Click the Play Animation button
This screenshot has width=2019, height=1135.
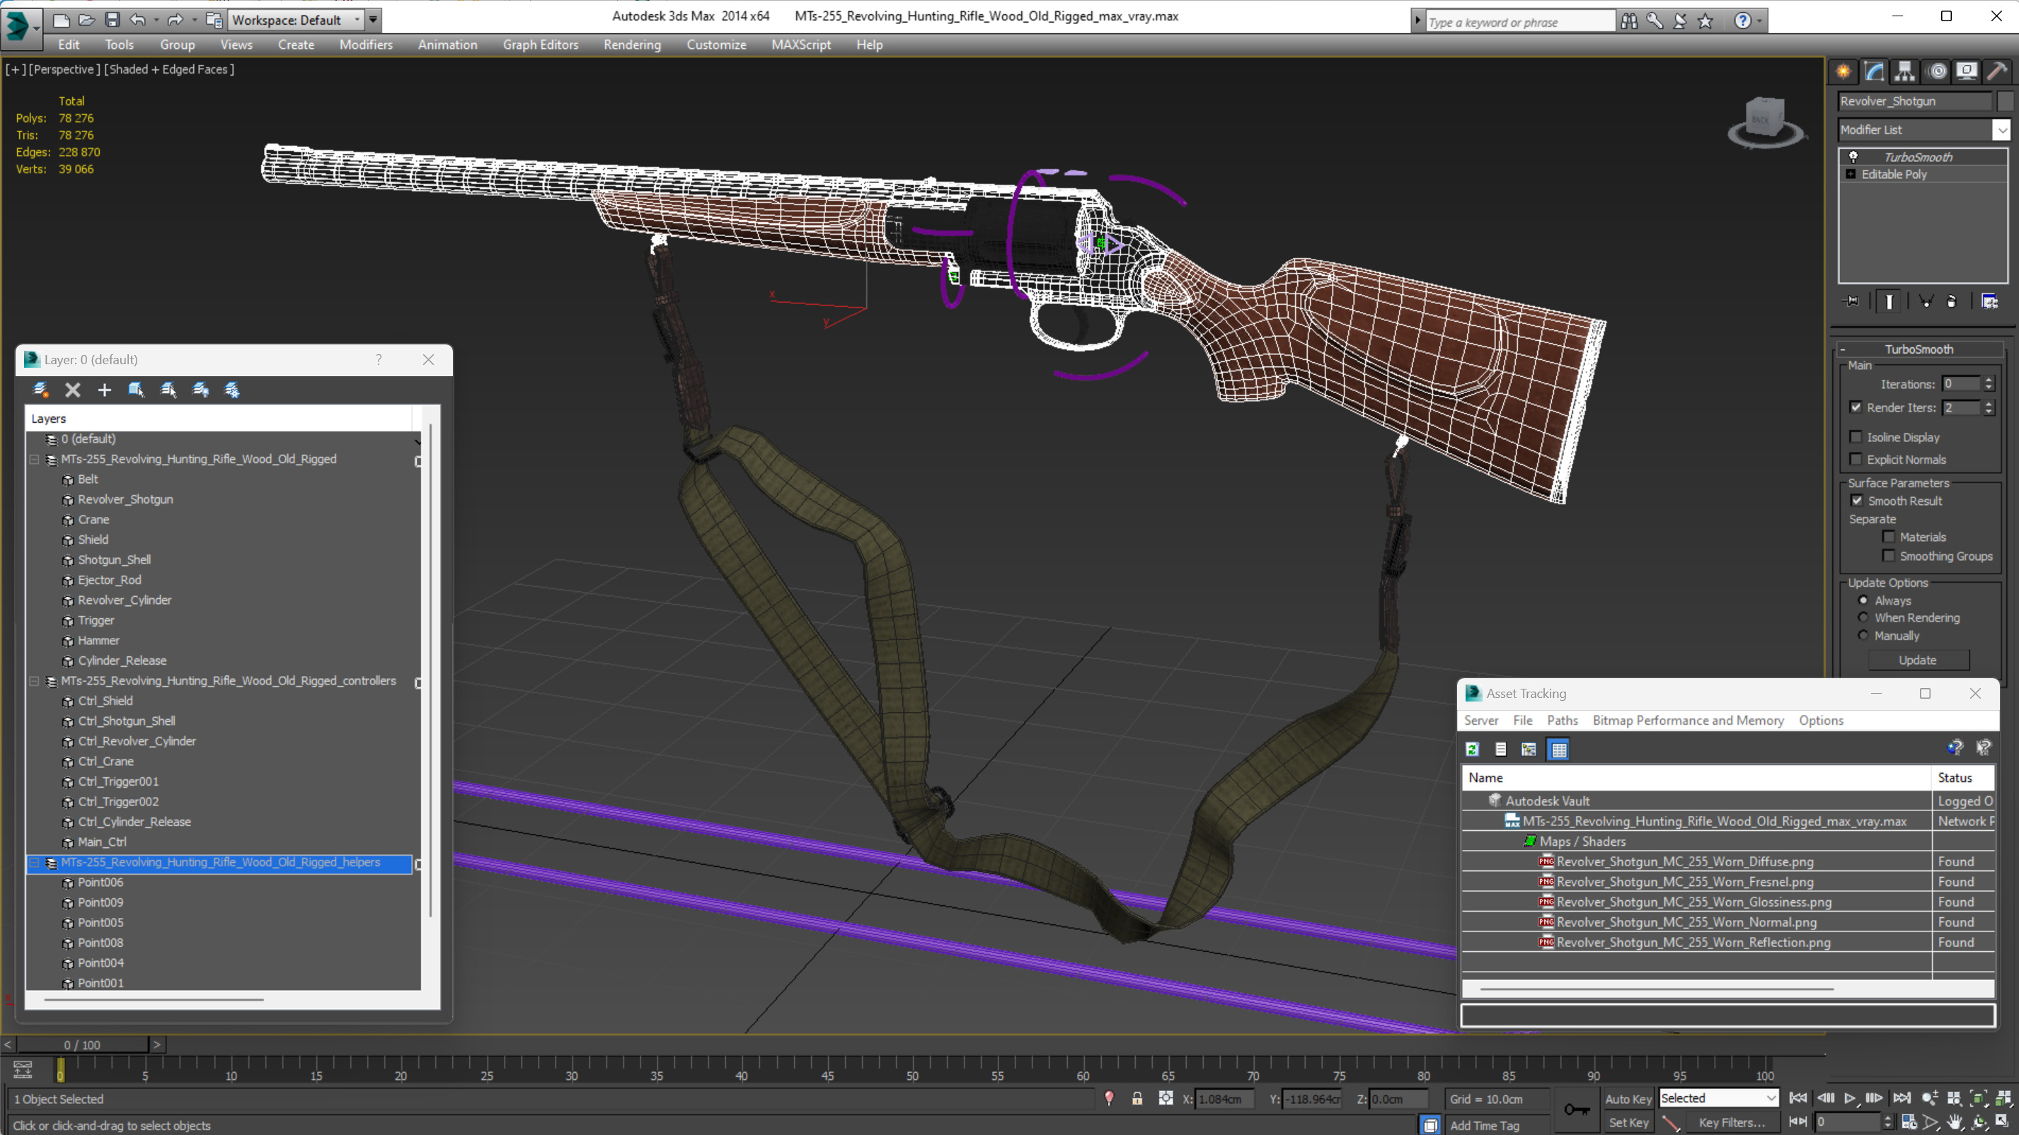coord(1849,1098)
